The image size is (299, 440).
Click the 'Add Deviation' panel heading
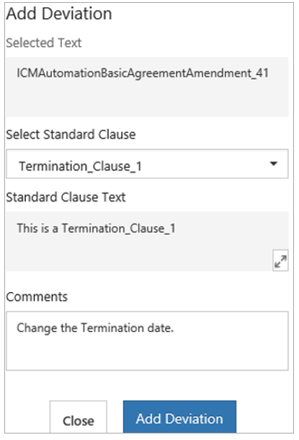(59, 14)
